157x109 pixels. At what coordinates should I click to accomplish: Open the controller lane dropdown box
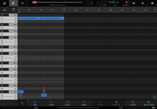tap(14, 10)
